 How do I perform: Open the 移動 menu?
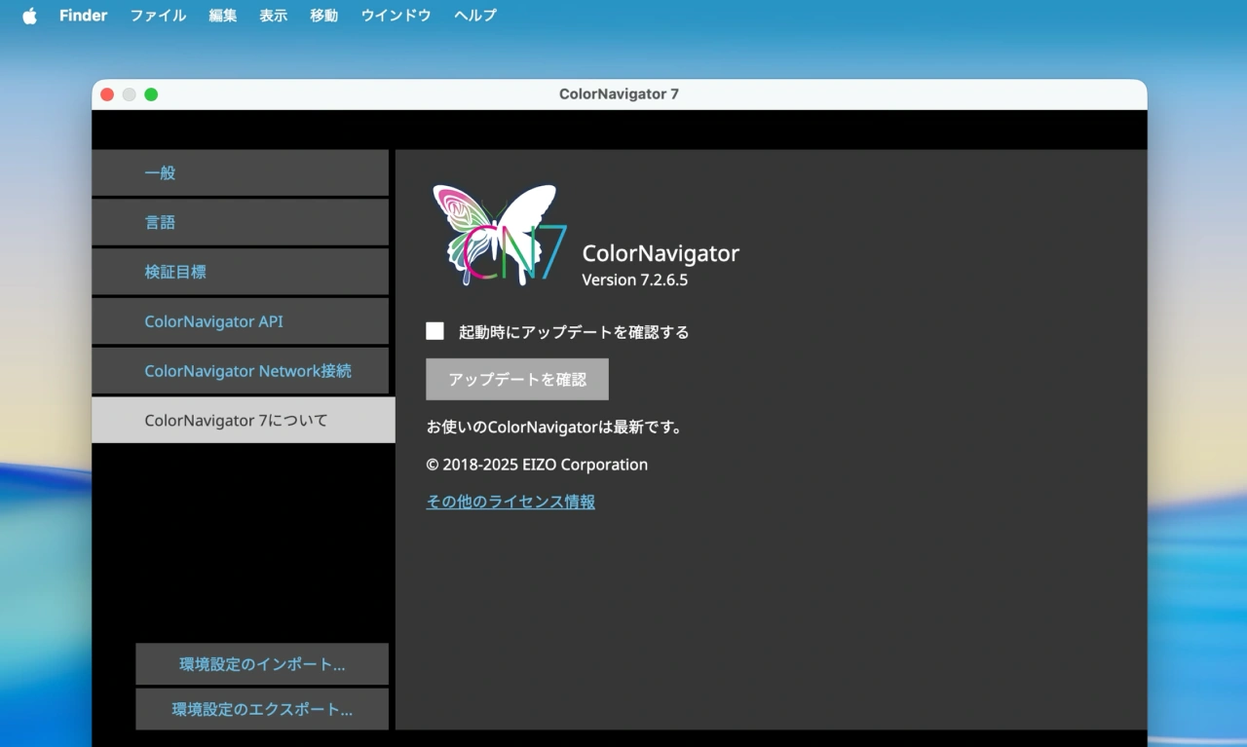click(x=323, y=15)
